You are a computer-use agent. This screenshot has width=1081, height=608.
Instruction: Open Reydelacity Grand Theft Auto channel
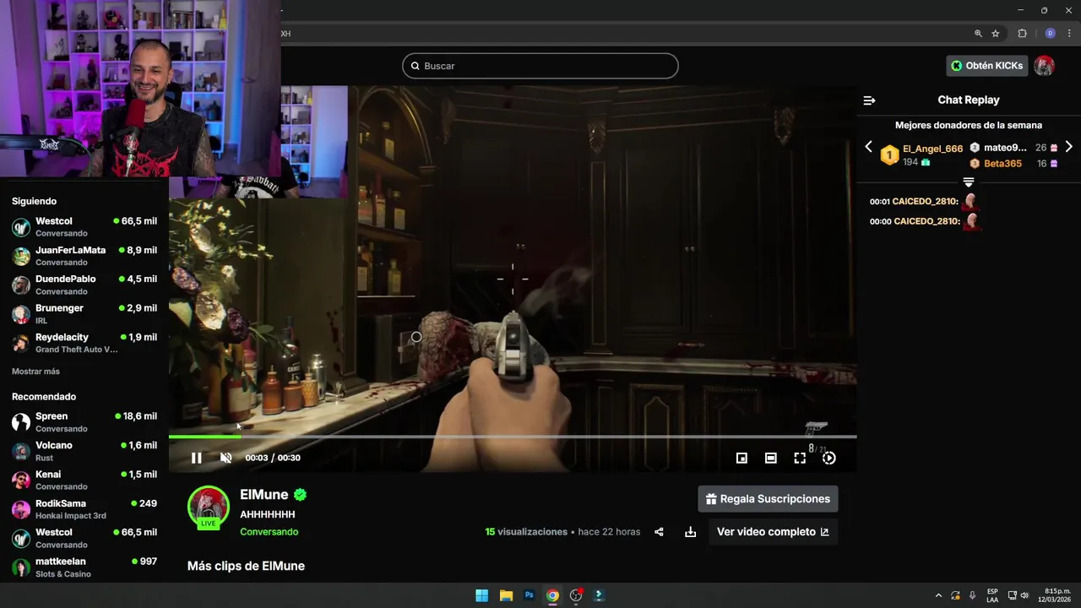coord(84,343)
